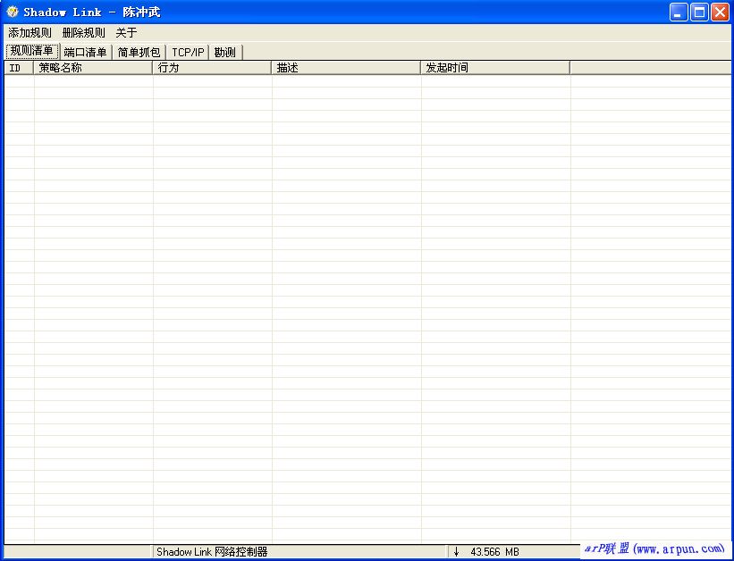Close the Shadow Link window
734x561 pixels.
pos(719,12)
